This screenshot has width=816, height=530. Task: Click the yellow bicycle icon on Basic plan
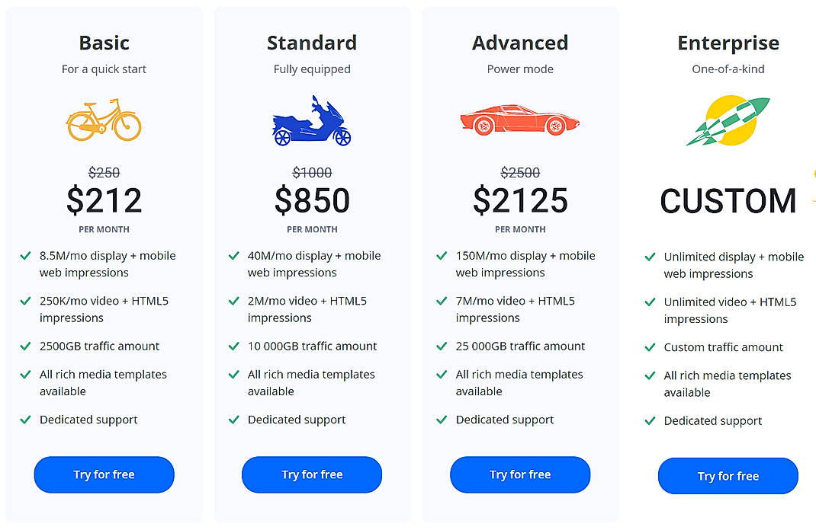click(104, 120)
